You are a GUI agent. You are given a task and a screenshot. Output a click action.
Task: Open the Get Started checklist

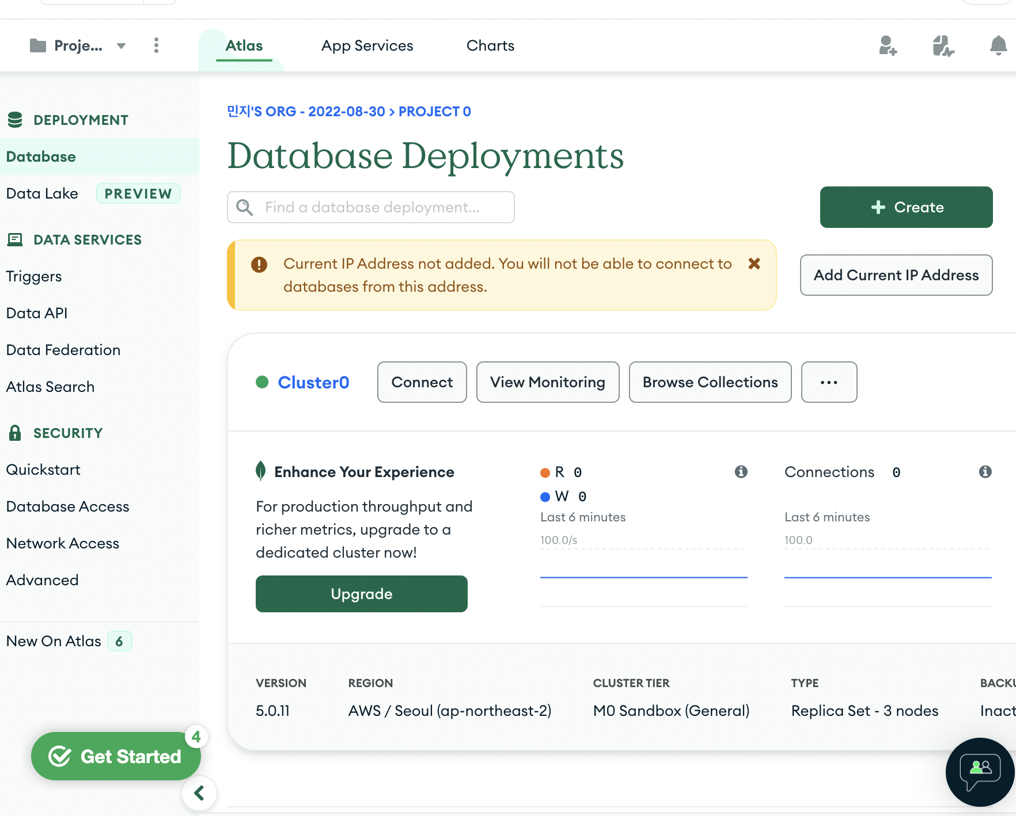pos(116,756)
